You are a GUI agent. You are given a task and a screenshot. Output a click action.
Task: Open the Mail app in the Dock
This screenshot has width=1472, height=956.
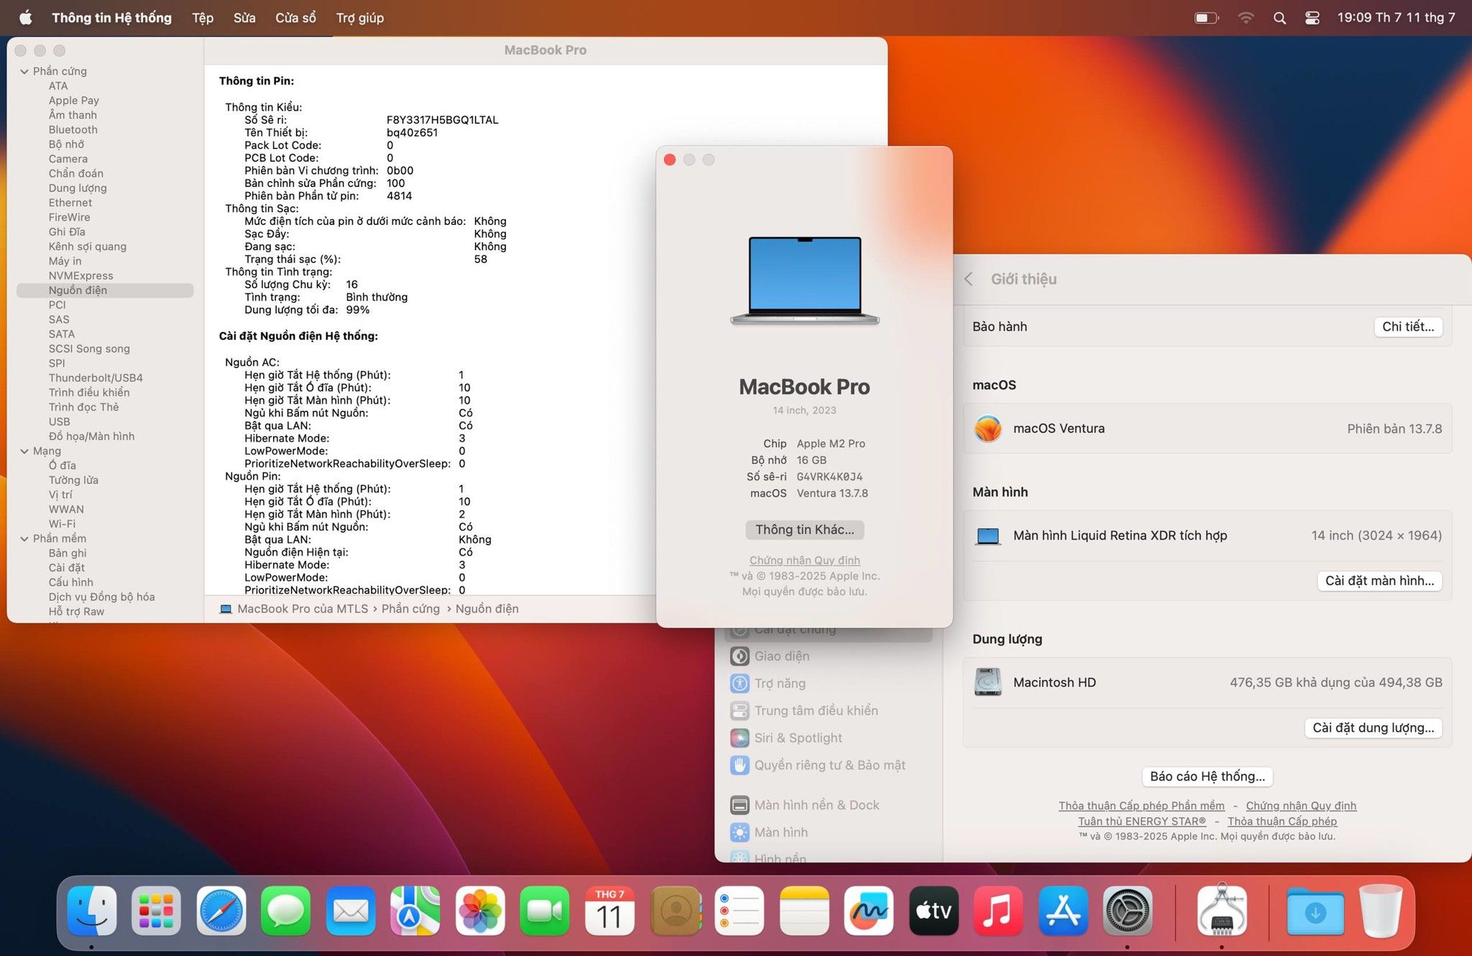click(x=351, y=911)
